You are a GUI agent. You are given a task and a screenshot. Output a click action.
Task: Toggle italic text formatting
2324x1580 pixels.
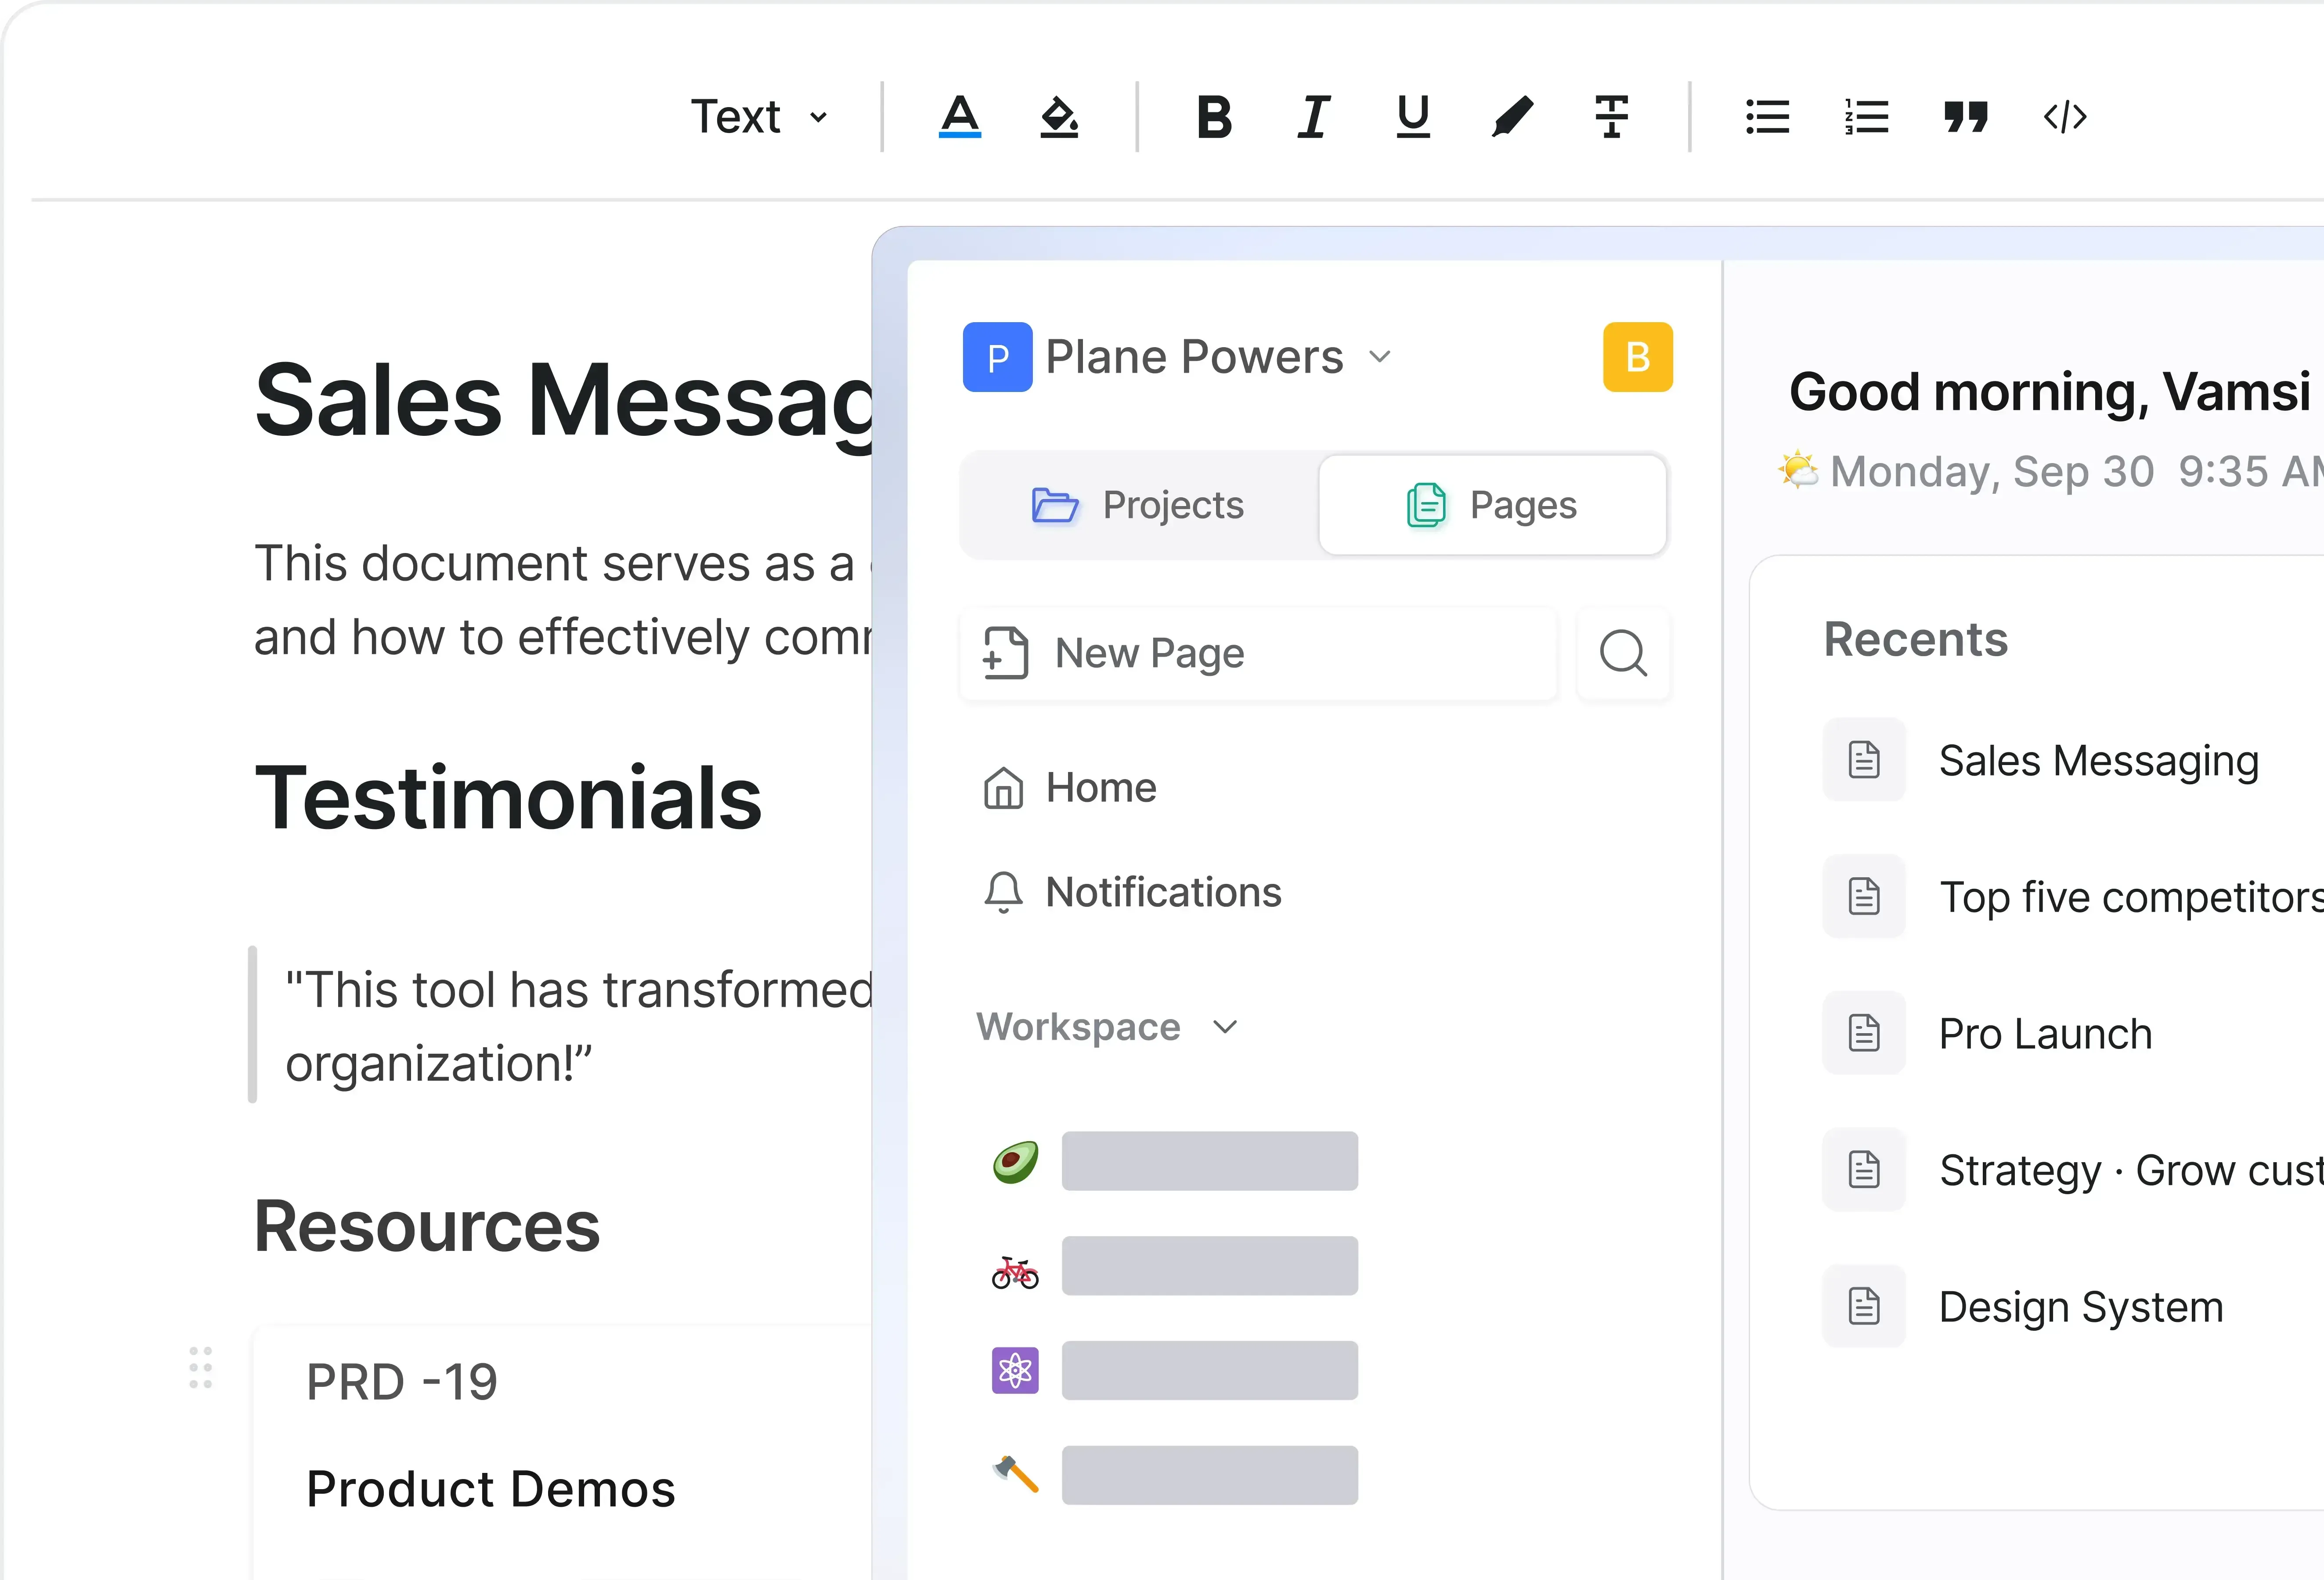[x=1313, y=117]
